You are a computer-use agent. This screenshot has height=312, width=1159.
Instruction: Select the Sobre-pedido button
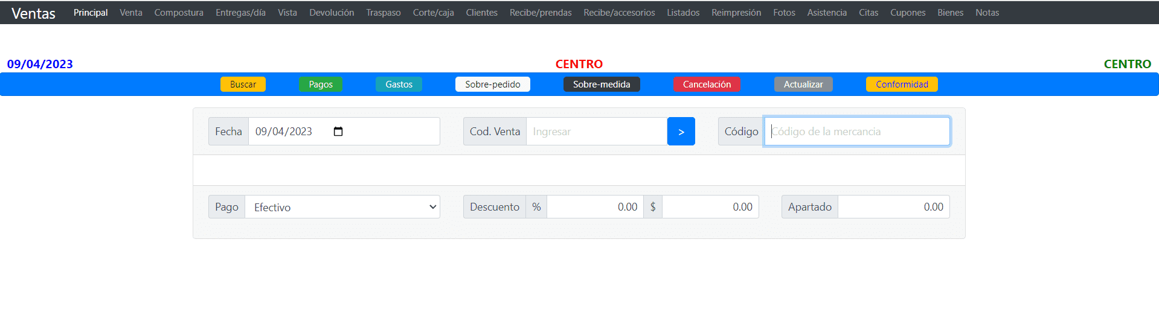click(492, 84)
